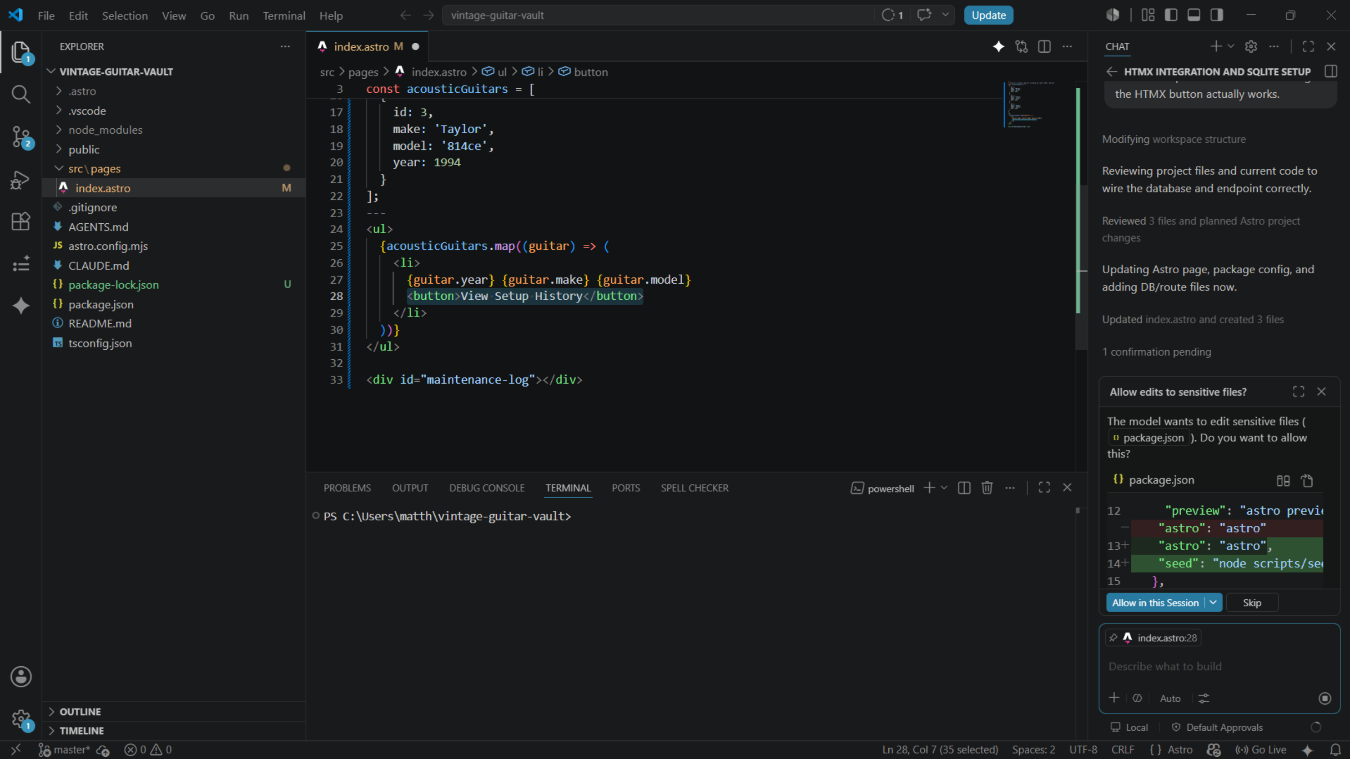The image size is (1350, 759).
Task: Toggle the secondary side bar layout button
Action: [1217, 15]
